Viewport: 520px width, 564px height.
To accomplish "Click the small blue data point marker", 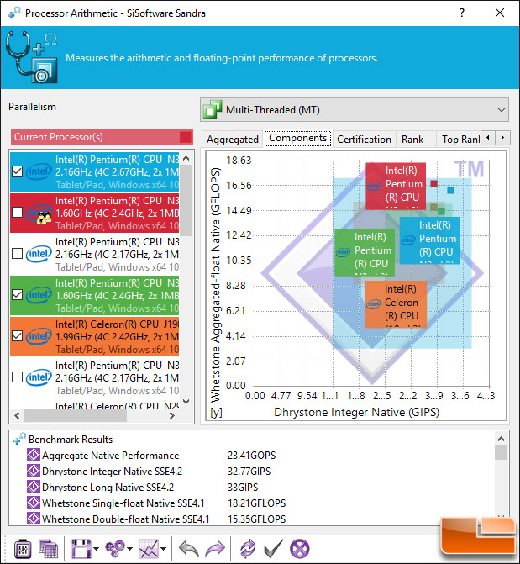I will [450, 190].
